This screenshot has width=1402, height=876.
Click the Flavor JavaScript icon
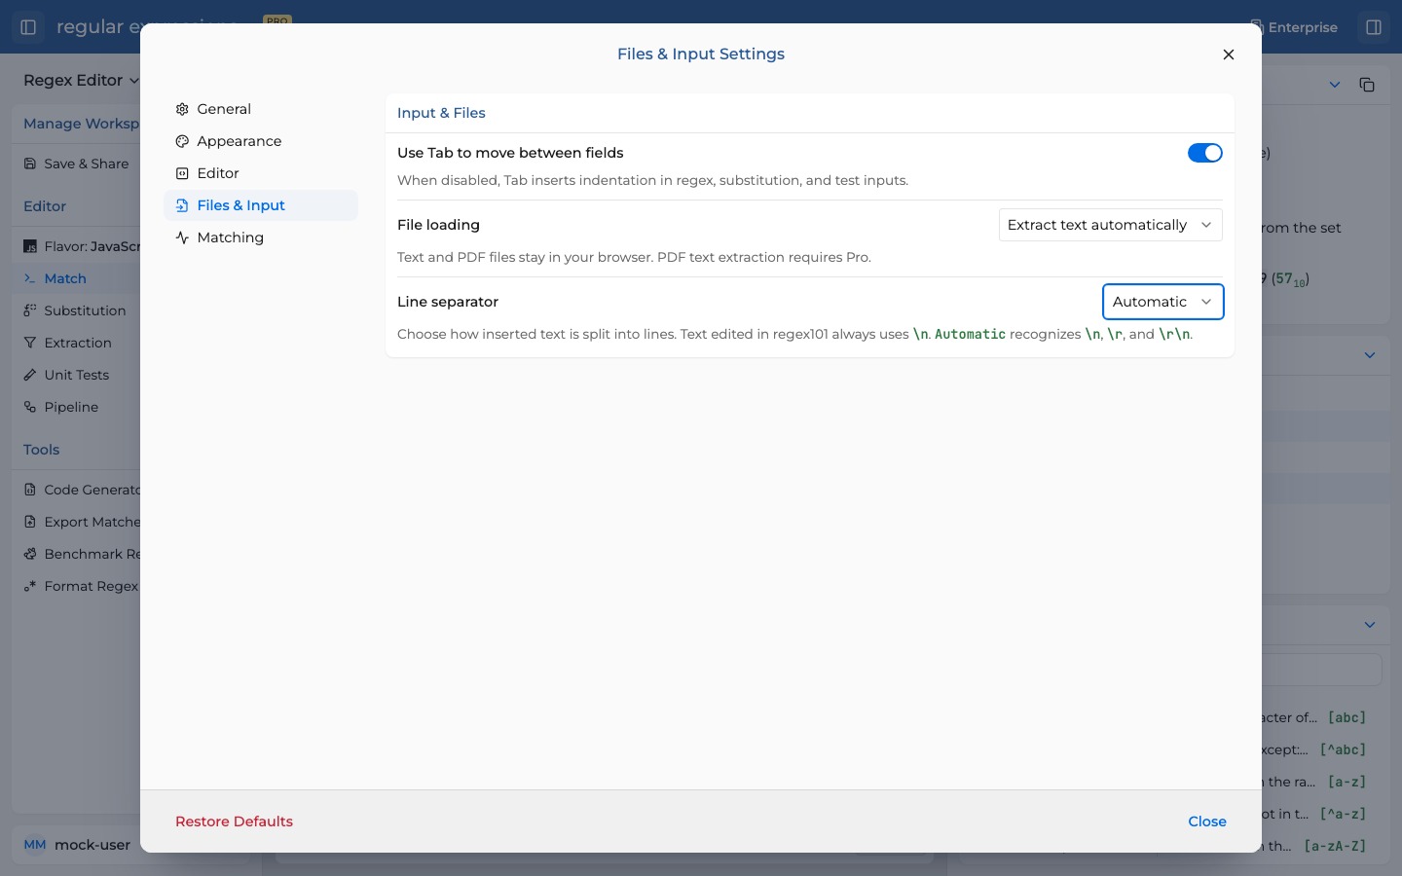coord(30,246)
